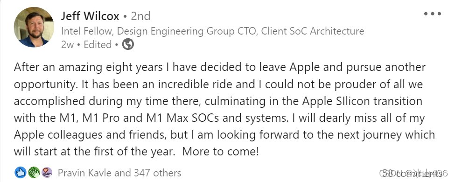Click the globe public visibility icon
Viewport: 455px width, 182px height.
coord(128,44)
